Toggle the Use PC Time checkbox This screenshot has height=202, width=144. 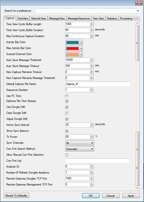(67, 96)
